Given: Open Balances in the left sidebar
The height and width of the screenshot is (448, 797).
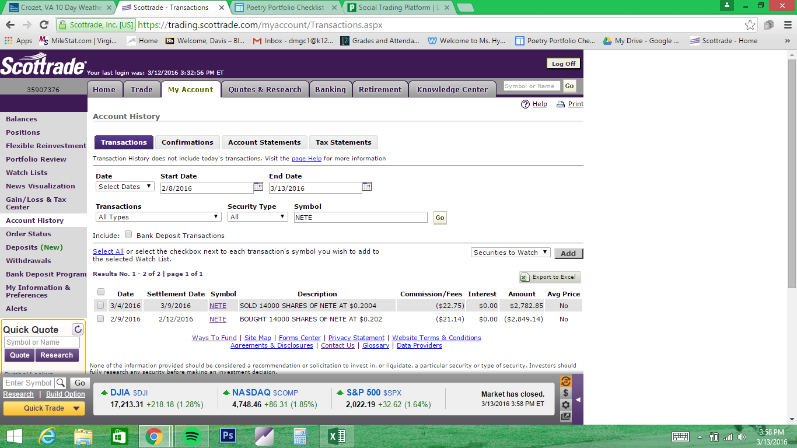Looking at the screenshot, I should (x=22, y=119).
